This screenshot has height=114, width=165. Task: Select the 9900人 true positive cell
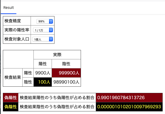tap(43, 73)
